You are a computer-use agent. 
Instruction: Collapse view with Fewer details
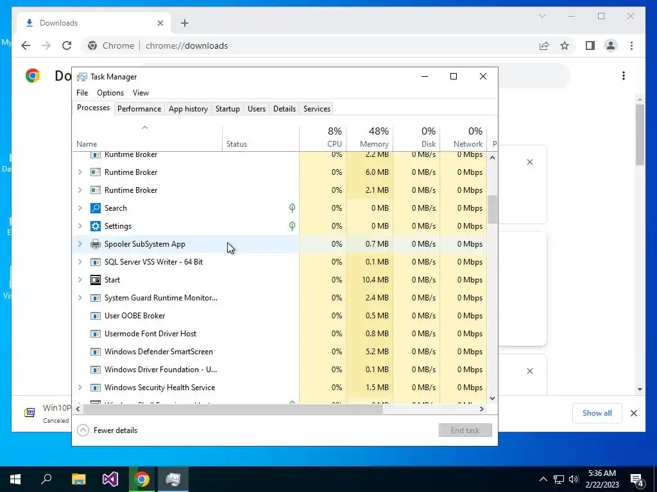(x=108, y=430)
